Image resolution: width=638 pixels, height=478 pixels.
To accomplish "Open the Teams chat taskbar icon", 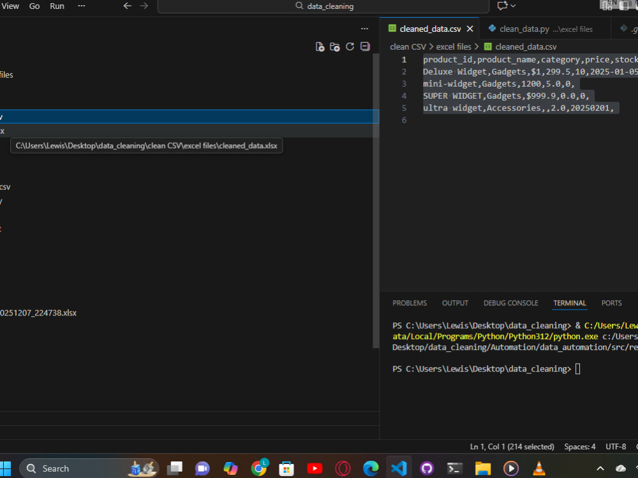I will (202, 468).
